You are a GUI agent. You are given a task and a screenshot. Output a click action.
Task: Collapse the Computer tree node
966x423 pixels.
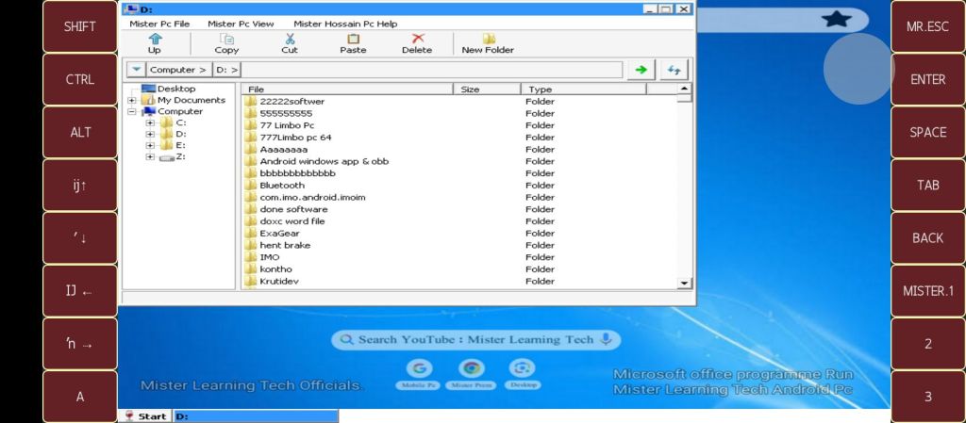(x=132, y=111)
